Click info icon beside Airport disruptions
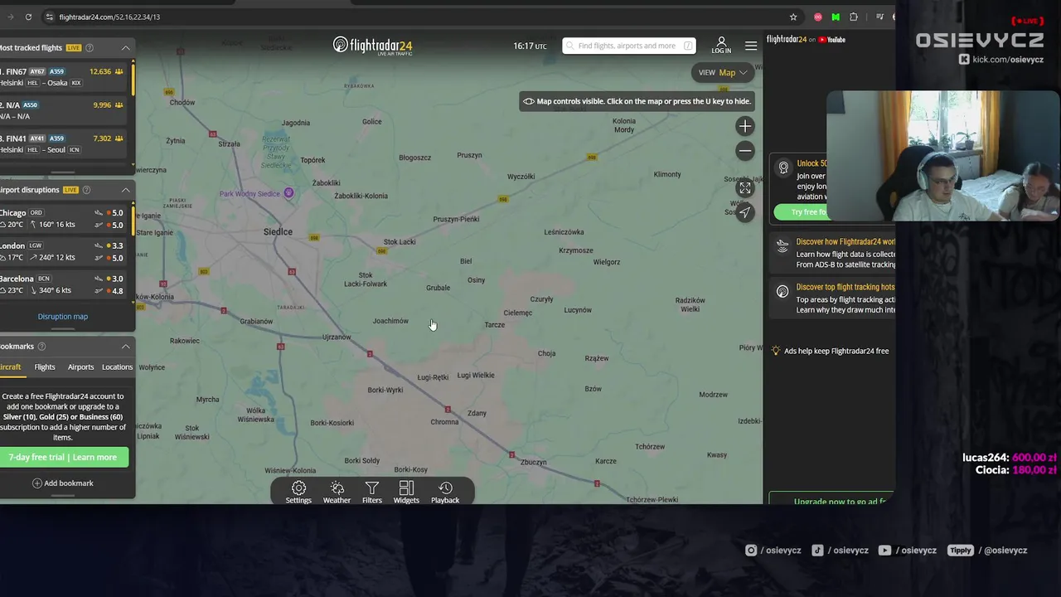This screenshot has width=1061, height=597. tap(87, 190)
